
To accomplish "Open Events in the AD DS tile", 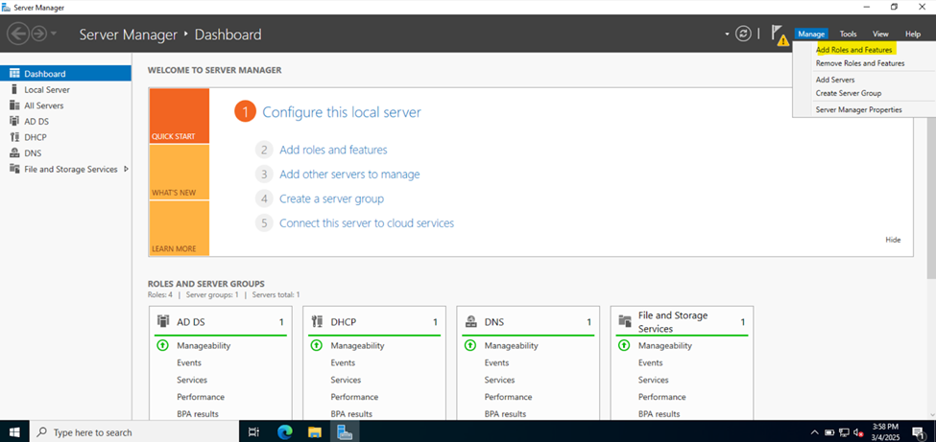I will click(x=188, y=362).
